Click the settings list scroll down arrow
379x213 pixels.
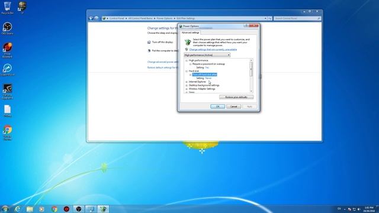251,91
